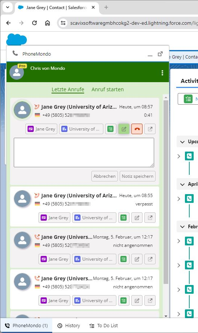Viewport: 198px width, 333px height.
Task: Click the browser address bar URL
Action: tap(134, 23)
